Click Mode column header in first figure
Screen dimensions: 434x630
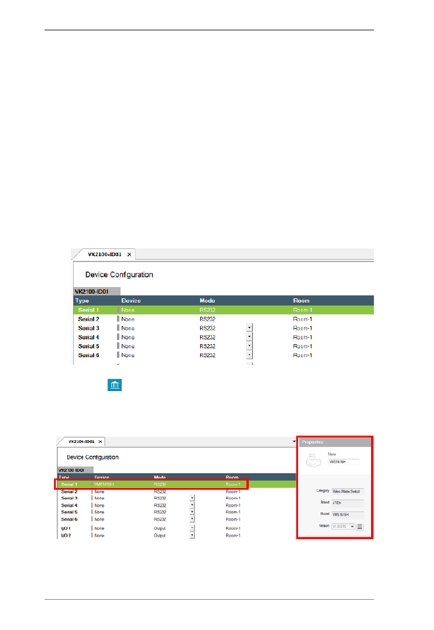[x=208, y=301]
